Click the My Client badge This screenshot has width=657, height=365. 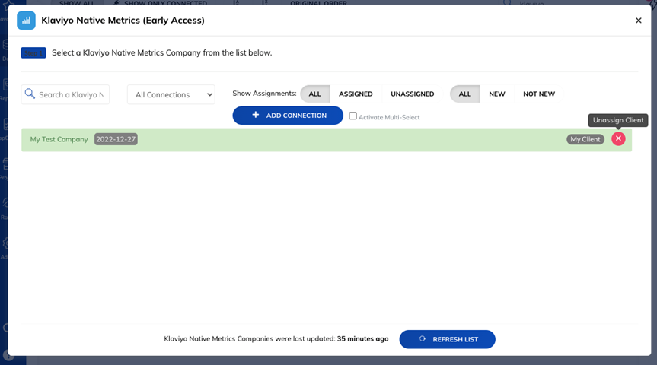(x=585, y=139)
